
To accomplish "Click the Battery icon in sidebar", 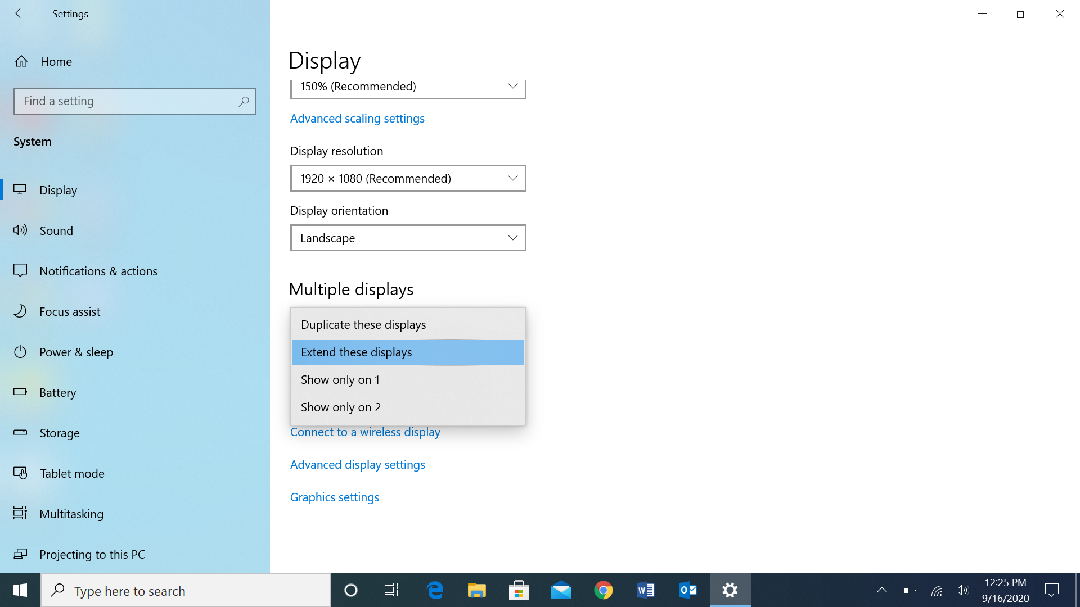I will (20, 392).
